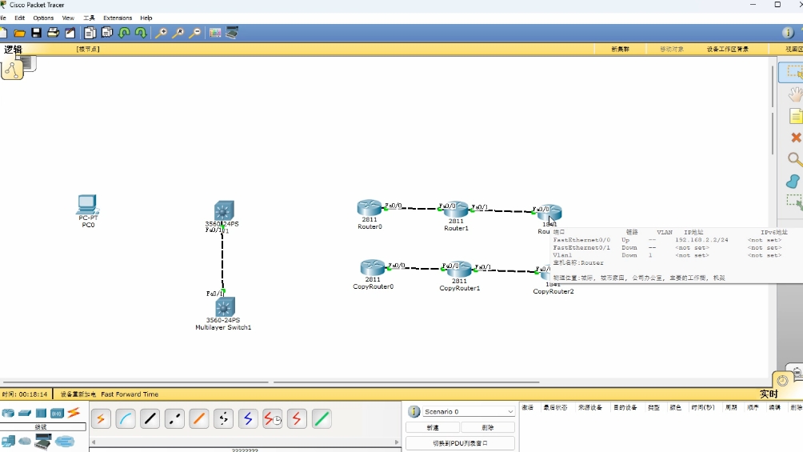
Task: Click Fast Forward Time button
Action: pos(130,394)
